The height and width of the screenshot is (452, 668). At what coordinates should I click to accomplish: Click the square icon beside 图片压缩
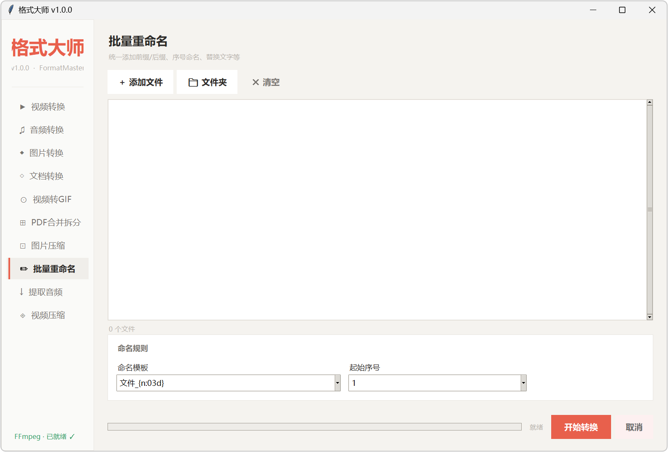[x=23, y=246]
